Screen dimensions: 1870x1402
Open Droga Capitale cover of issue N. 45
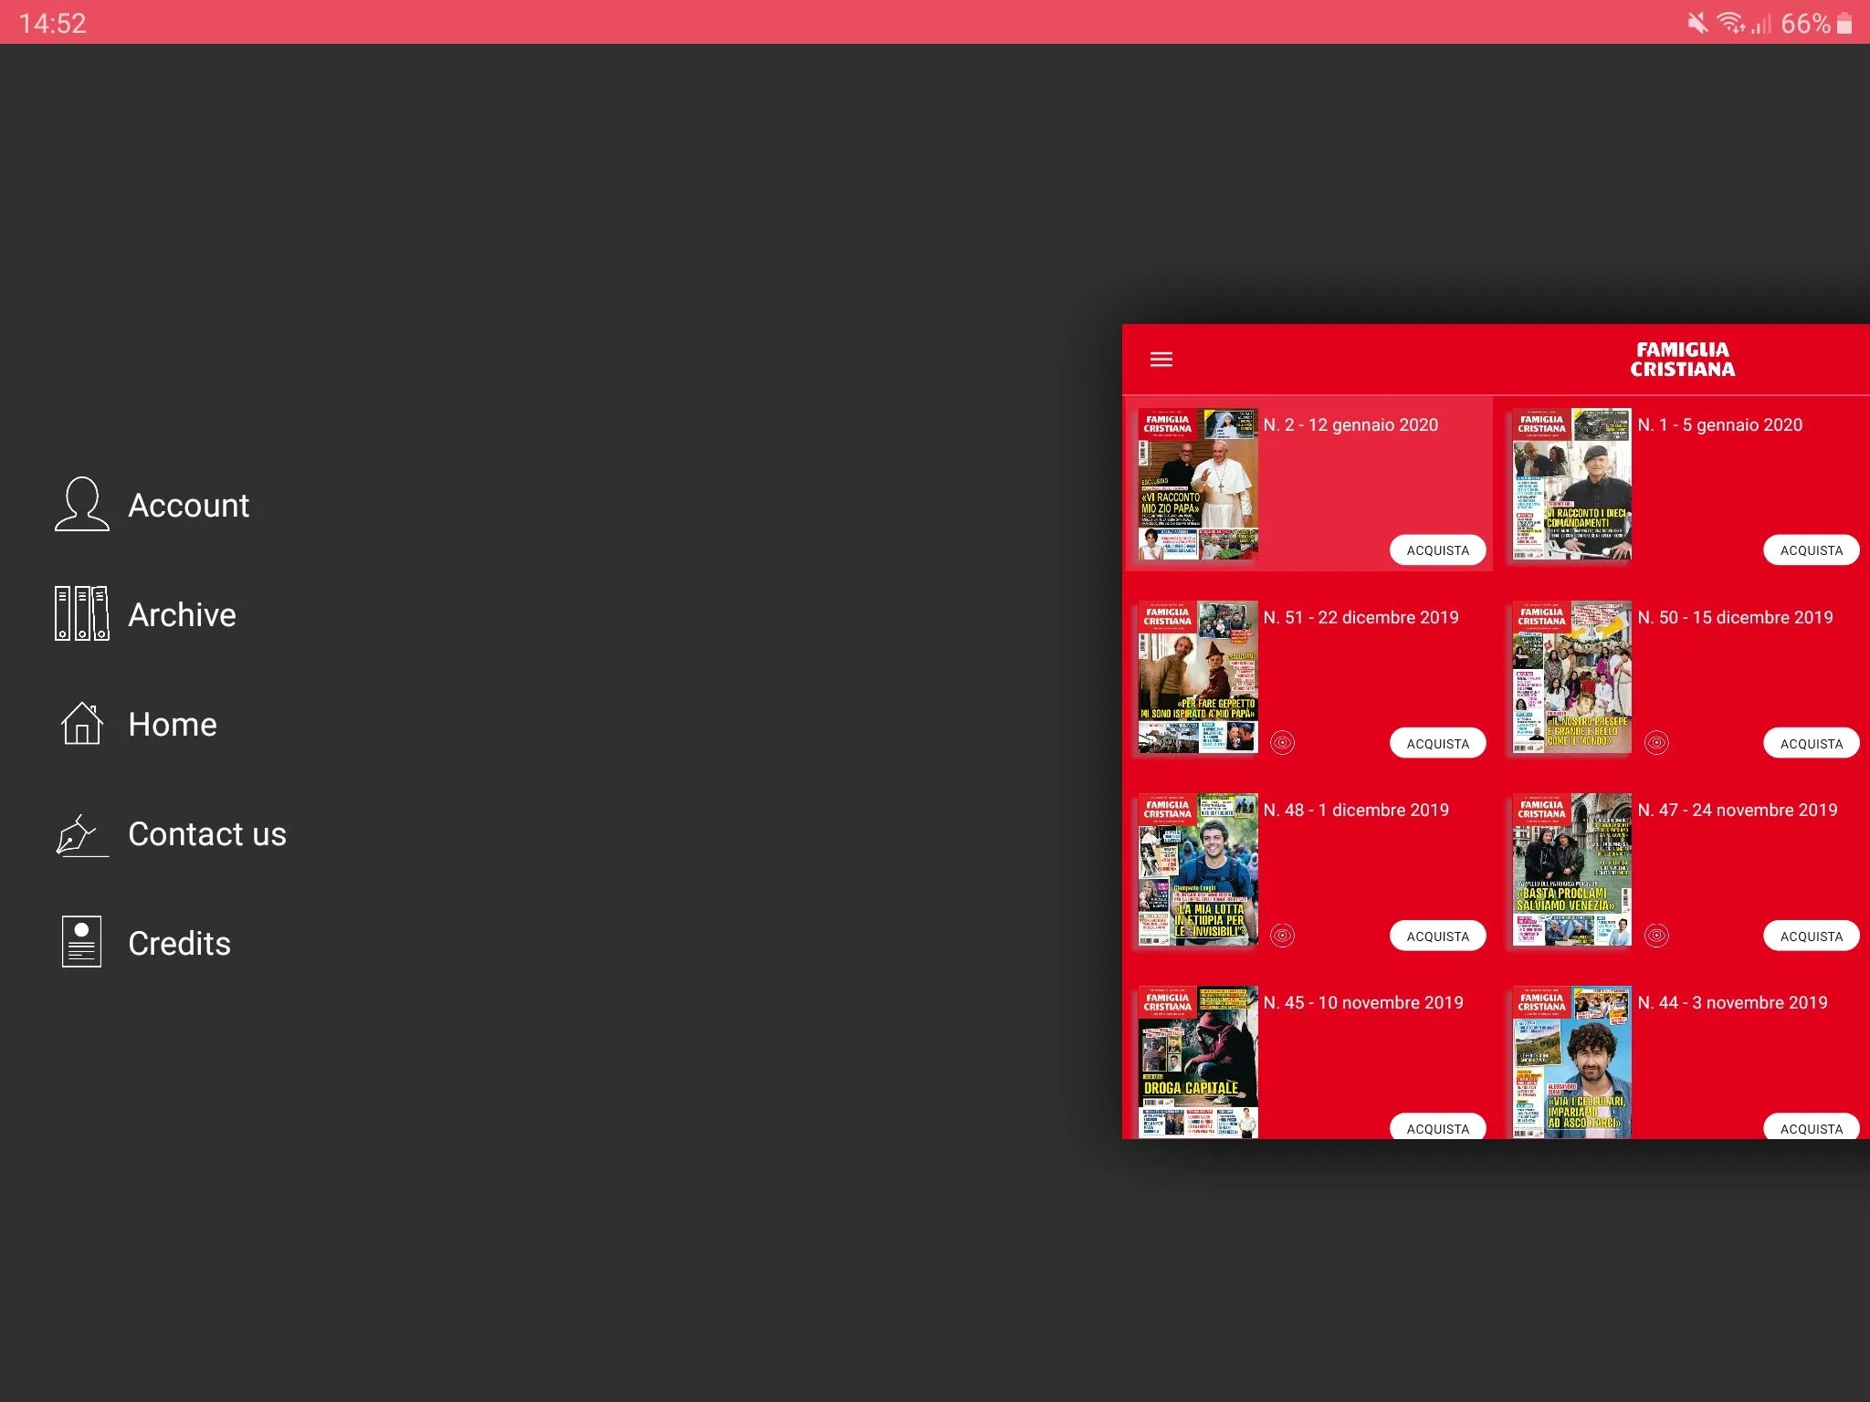(x=1198, y=1062)
